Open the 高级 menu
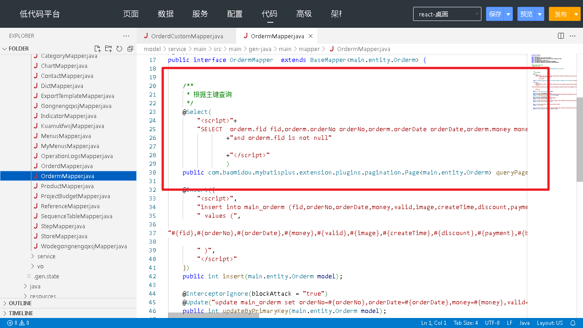This screenshot has height=328, width=583. point(304,14)
